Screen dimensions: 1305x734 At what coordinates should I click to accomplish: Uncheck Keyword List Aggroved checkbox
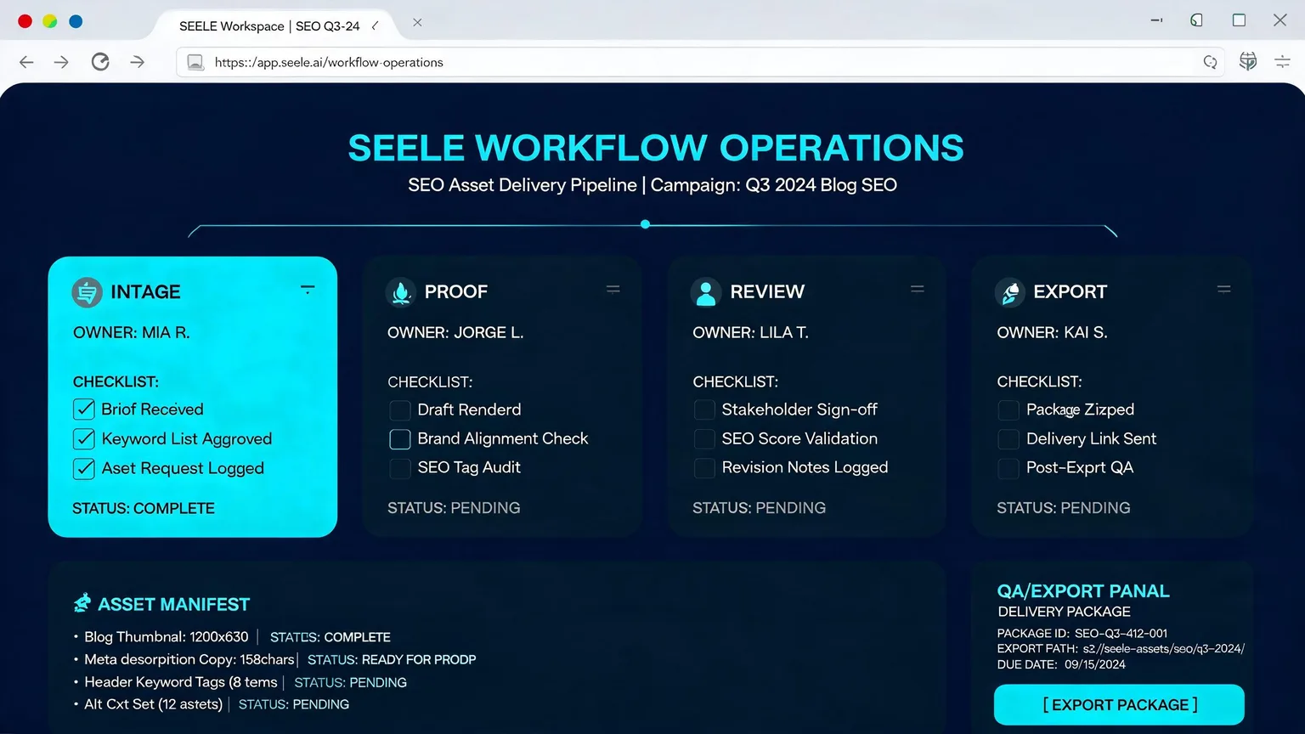[84, 439]
